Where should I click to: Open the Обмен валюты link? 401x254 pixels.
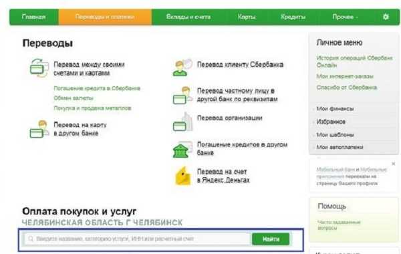pyautogui.click(x=74, y=98)
